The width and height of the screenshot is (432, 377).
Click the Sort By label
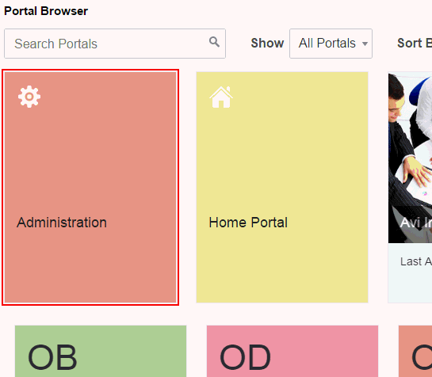point(415,44)
